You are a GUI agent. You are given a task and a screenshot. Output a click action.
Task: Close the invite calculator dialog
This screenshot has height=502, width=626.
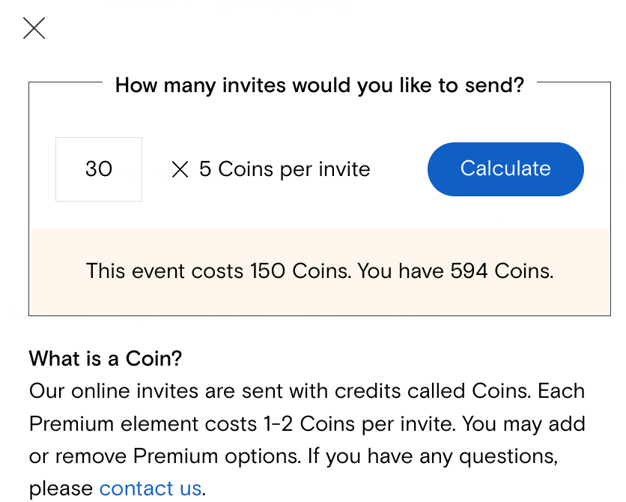(34, 28)
